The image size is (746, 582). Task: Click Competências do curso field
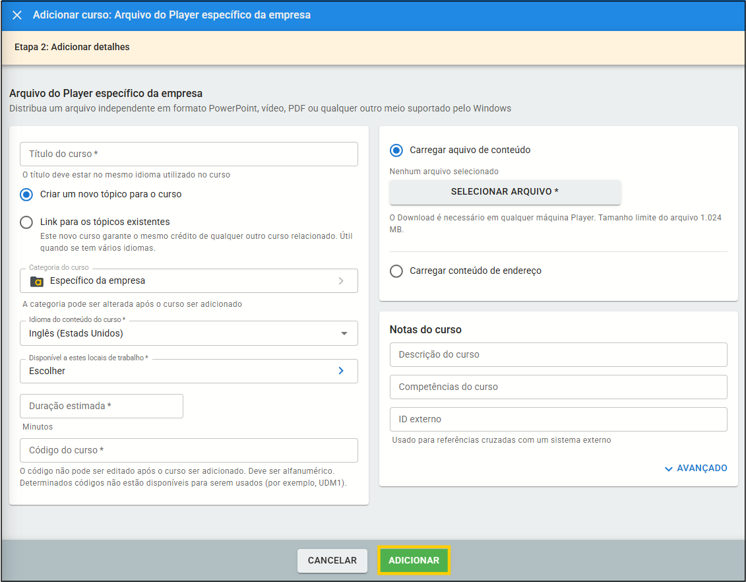pos(558,387)
